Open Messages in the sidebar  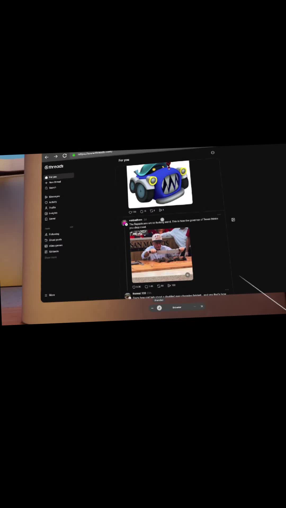[52, 197]
